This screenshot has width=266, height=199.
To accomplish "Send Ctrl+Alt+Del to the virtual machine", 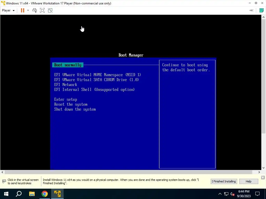I will (35, 10).
